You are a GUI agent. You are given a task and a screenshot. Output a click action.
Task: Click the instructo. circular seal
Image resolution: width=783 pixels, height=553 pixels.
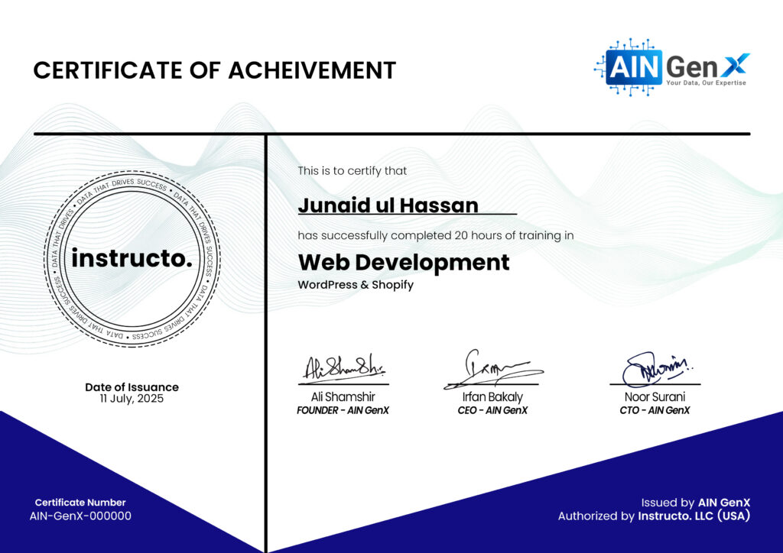[132, 259]
